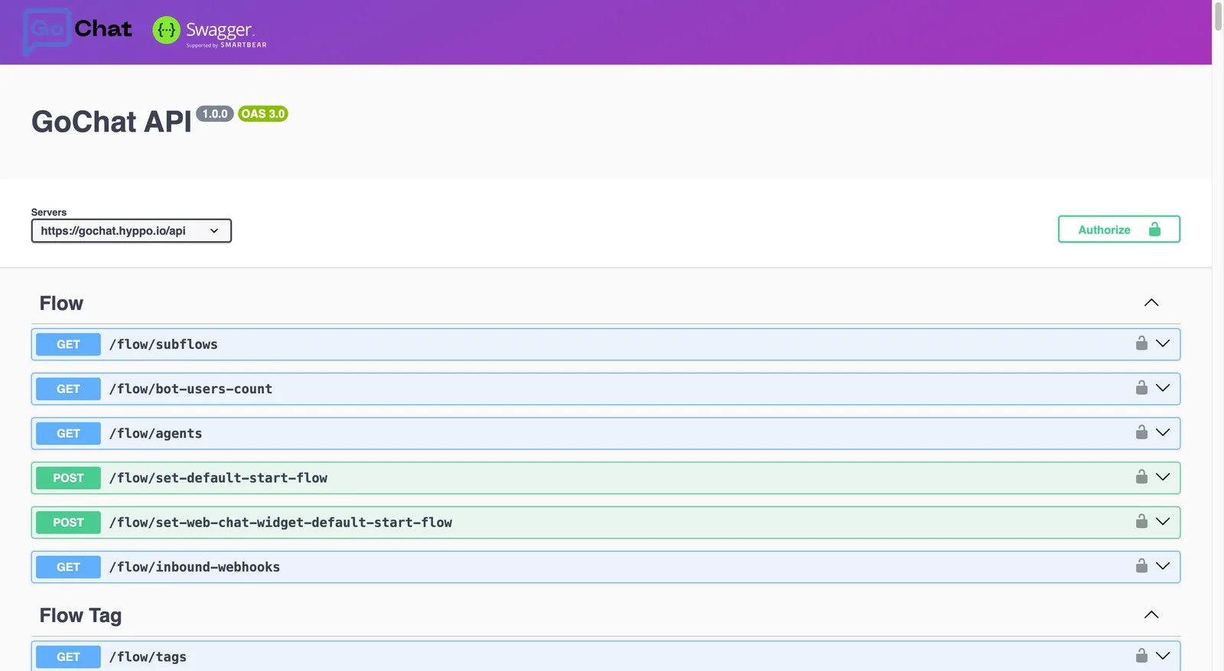This screenshot has height=671, width=1224.
Task: Click the 1.0.0 version badge
Action: [x=215, y=114]
